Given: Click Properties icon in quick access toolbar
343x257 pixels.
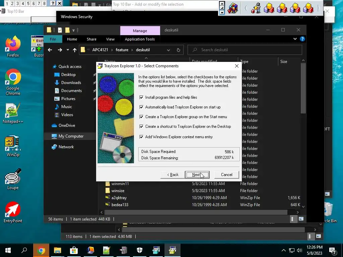Looking at the screenshot, I should [x=60, y=30].
